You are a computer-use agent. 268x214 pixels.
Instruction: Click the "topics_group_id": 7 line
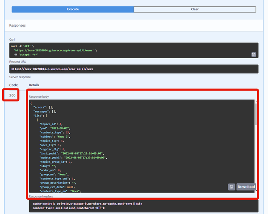55,162
